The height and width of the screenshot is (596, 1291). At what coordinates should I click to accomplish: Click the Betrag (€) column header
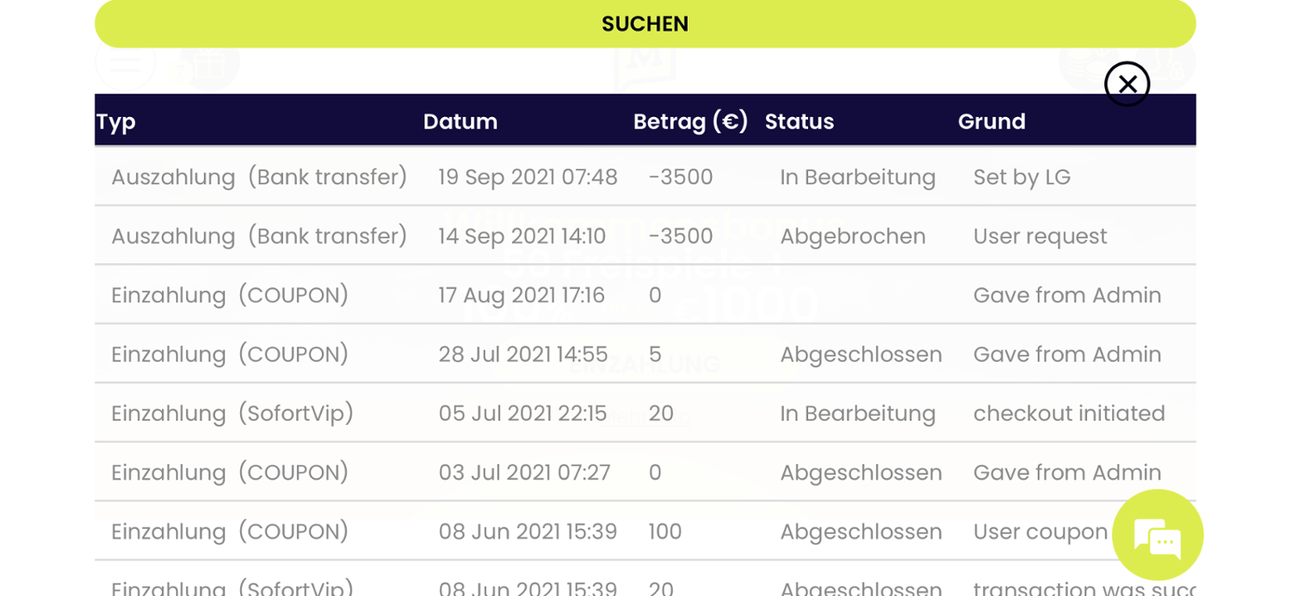pyautogui.click(x=690, y=121)
